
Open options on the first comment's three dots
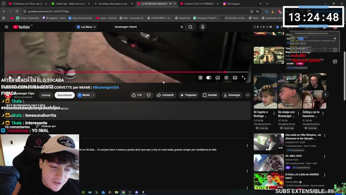click(x=247, y=145)
